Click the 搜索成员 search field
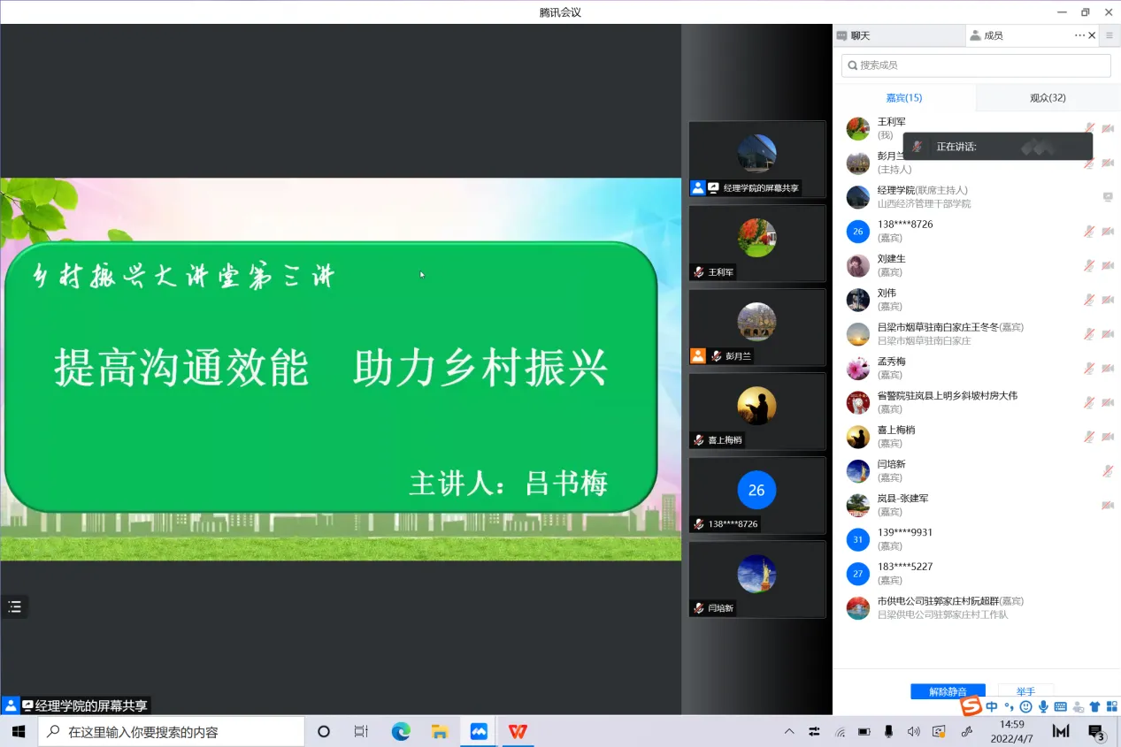Image resolution: width=1121 pixels, height=747 pixels. [976, 65]
